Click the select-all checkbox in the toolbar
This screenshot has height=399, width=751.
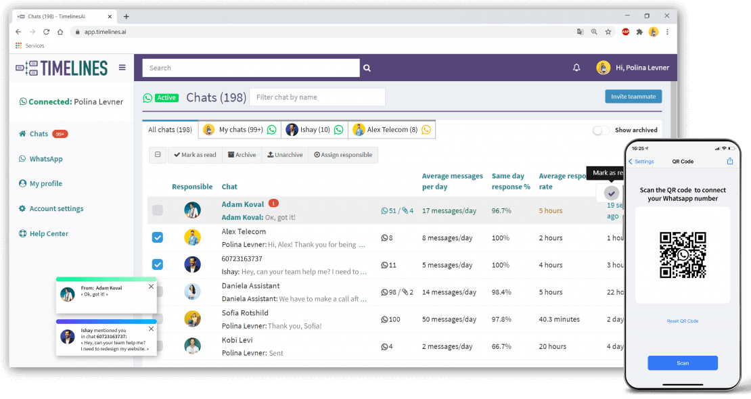157,155
